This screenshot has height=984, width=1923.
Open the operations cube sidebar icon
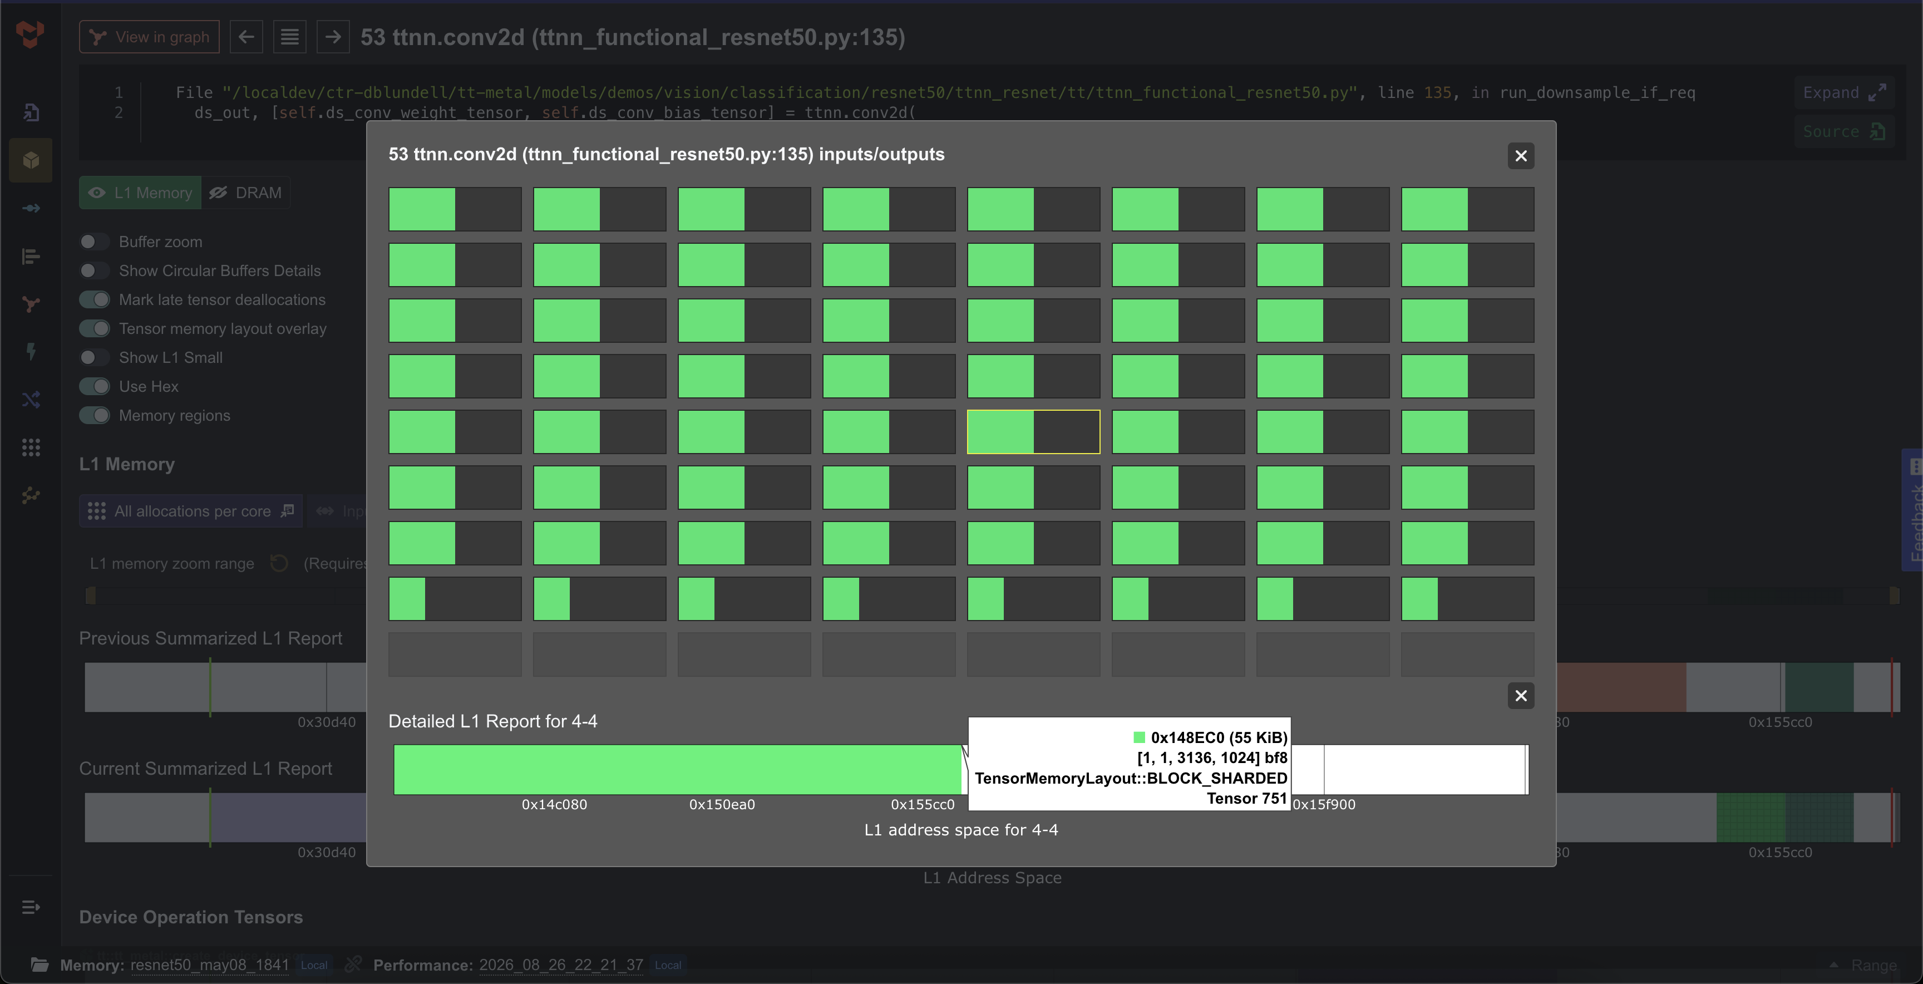[31, 160]
